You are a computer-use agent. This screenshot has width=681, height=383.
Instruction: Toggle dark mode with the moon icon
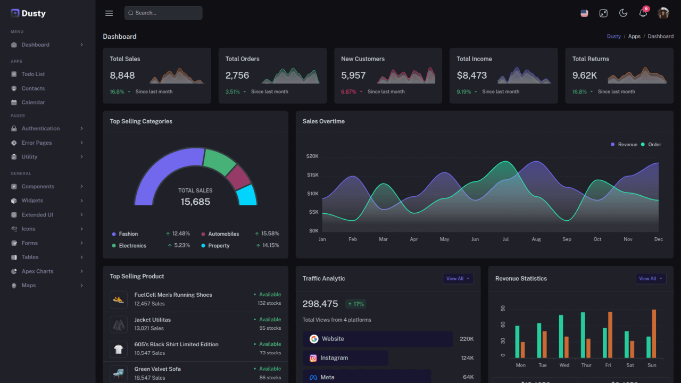[623, 13]
